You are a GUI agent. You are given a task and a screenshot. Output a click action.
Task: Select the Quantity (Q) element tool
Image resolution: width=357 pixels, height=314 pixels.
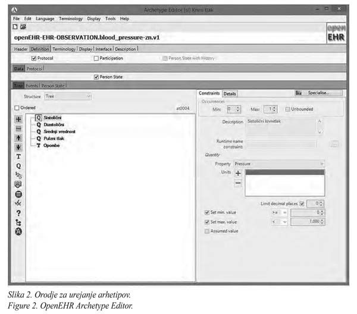18,166
